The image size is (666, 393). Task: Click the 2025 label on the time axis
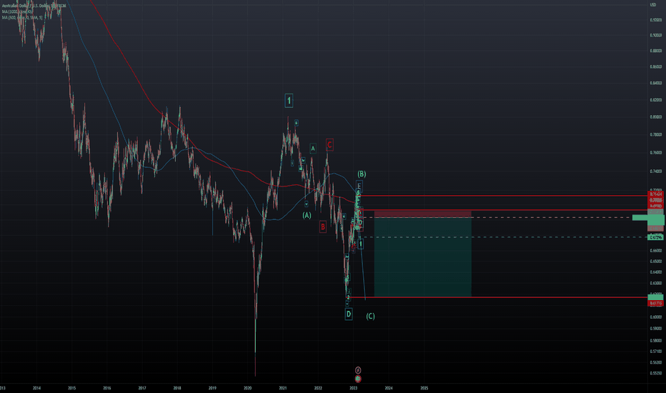(x=424, y=388)
